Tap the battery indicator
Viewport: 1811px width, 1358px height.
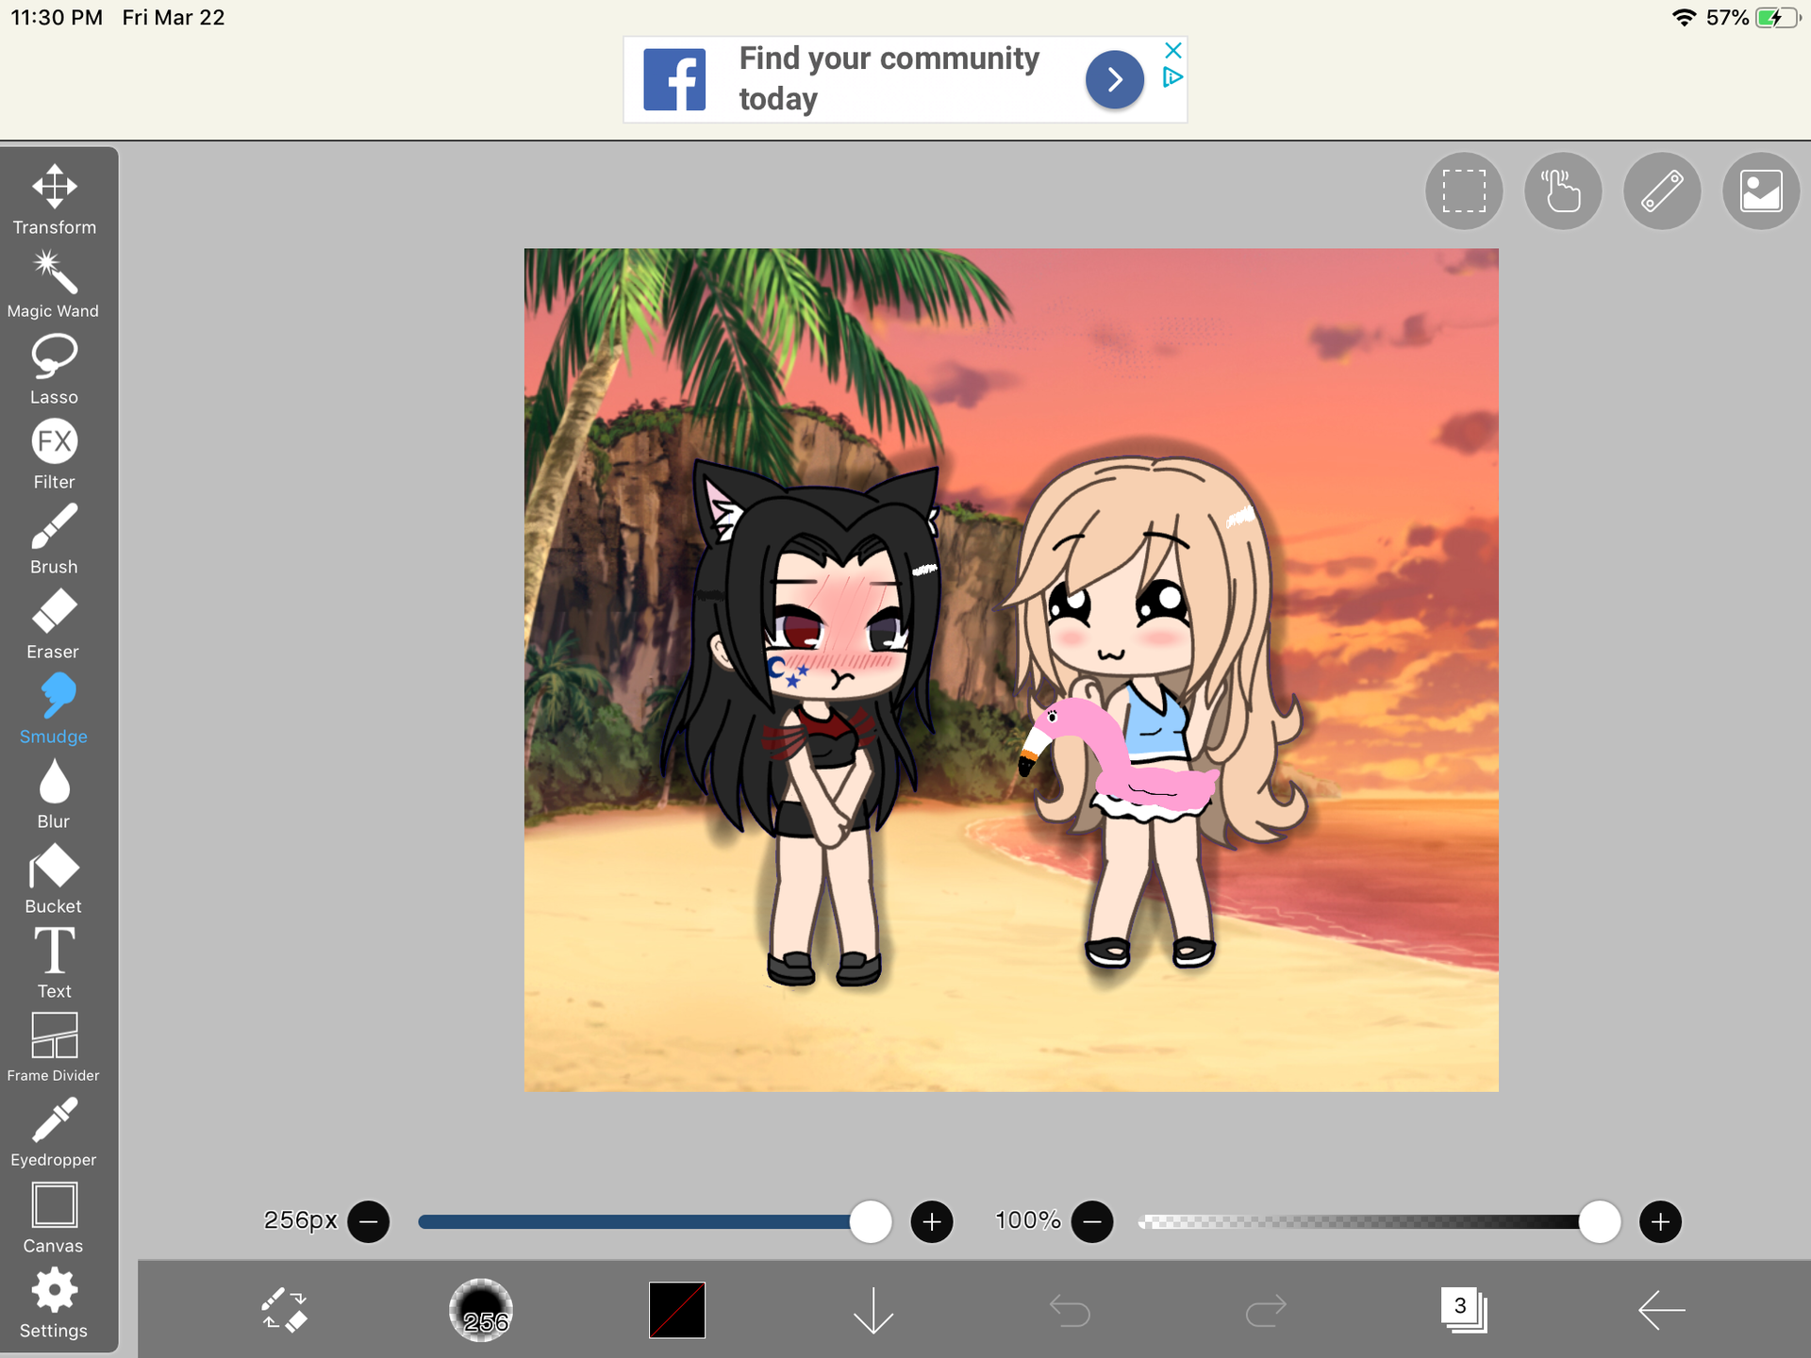[x=1777, y=17]
